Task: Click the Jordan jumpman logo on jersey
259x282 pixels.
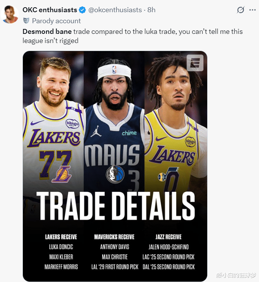Action: (96, 131)
